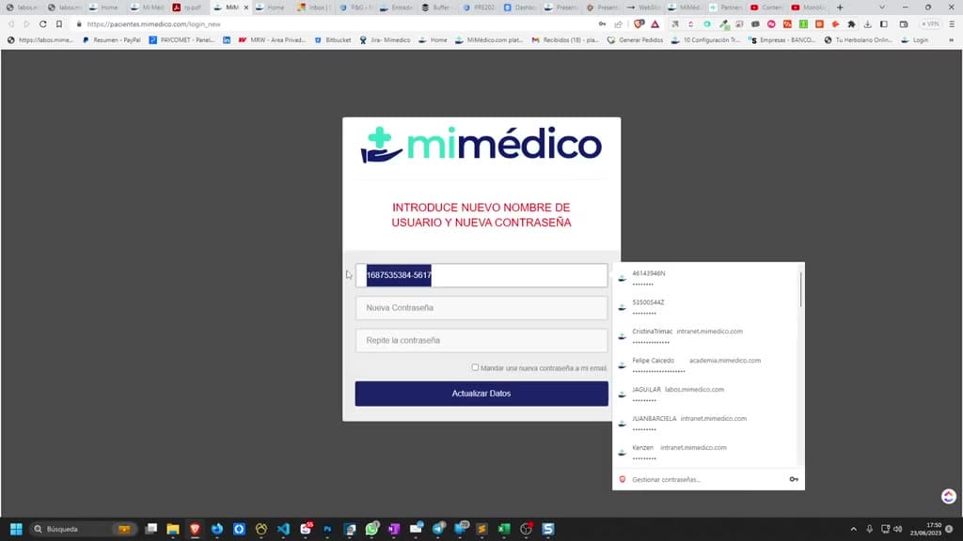The width and height of the screenshot is (963, 541).
Task: Open Photoshop from the taskbar
Action: (x=327, y=529)
